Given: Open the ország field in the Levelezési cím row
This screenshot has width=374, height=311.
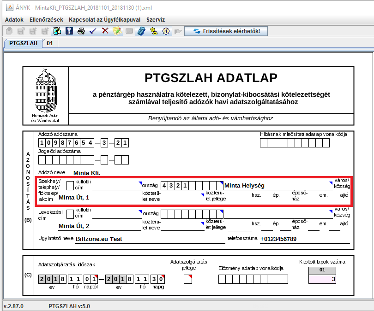Looking at the screenshot, I should 117,214.
